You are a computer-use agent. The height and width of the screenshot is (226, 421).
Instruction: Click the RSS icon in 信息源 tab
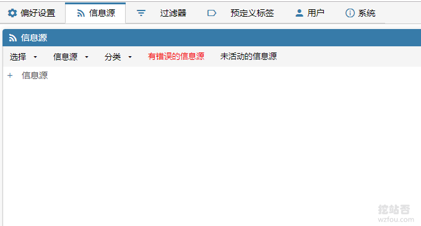coord(80,13)
